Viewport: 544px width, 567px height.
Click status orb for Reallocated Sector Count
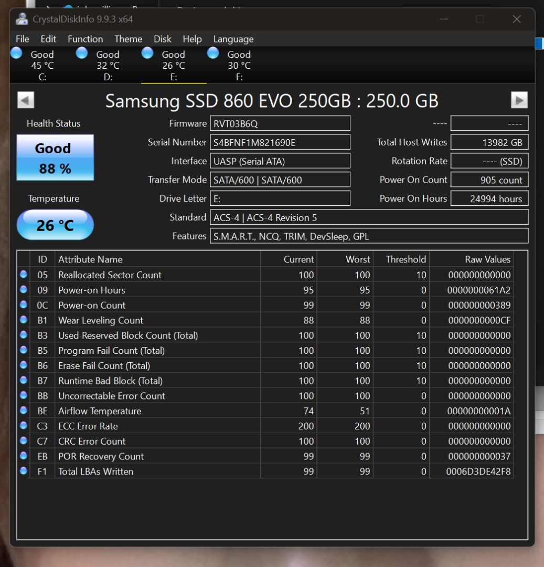click(x=24, y=274)
